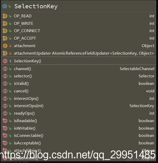
Task: Click the method icon beside cancel()
Action: tap(5, 91)
